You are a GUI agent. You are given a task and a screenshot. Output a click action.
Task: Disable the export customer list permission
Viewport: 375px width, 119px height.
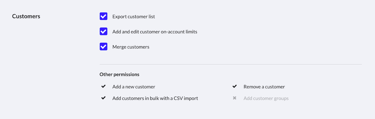tap(103, 16)
